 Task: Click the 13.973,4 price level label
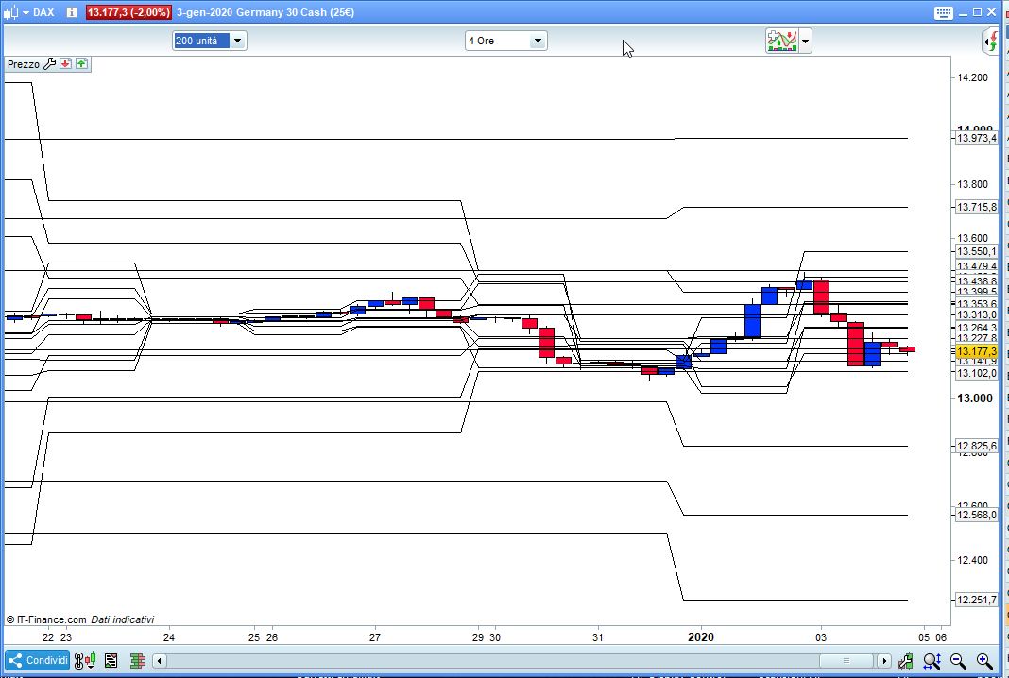(x=976, y=138)
